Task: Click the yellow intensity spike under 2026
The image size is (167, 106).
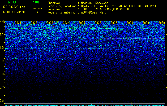Action: [x=98, y=104]
